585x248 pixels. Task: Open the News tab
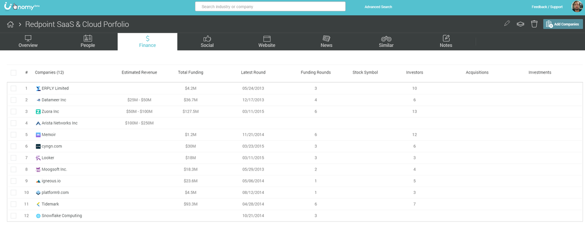click(x=327, y=41)
